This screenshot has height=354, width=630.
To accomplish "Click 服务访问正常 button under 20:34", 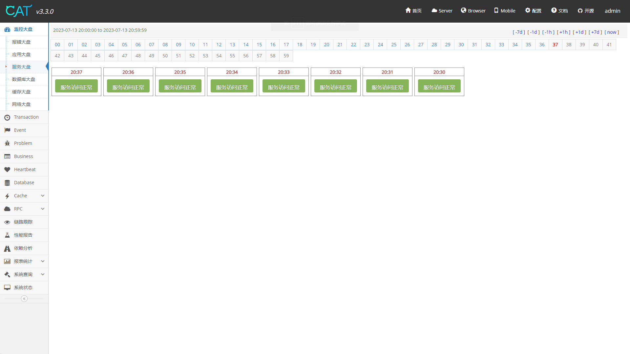I will 232,87.
